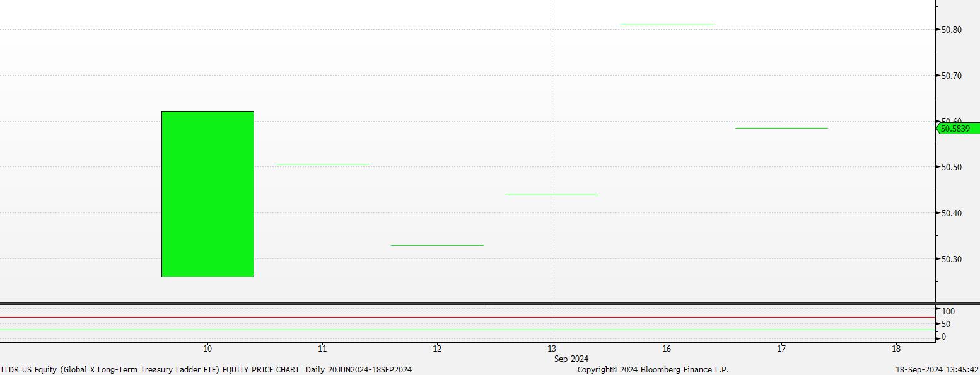Click the Copyright 2024 Bloomberg Finance L.P. text
The image size is (980, 375).
(653, 370)
